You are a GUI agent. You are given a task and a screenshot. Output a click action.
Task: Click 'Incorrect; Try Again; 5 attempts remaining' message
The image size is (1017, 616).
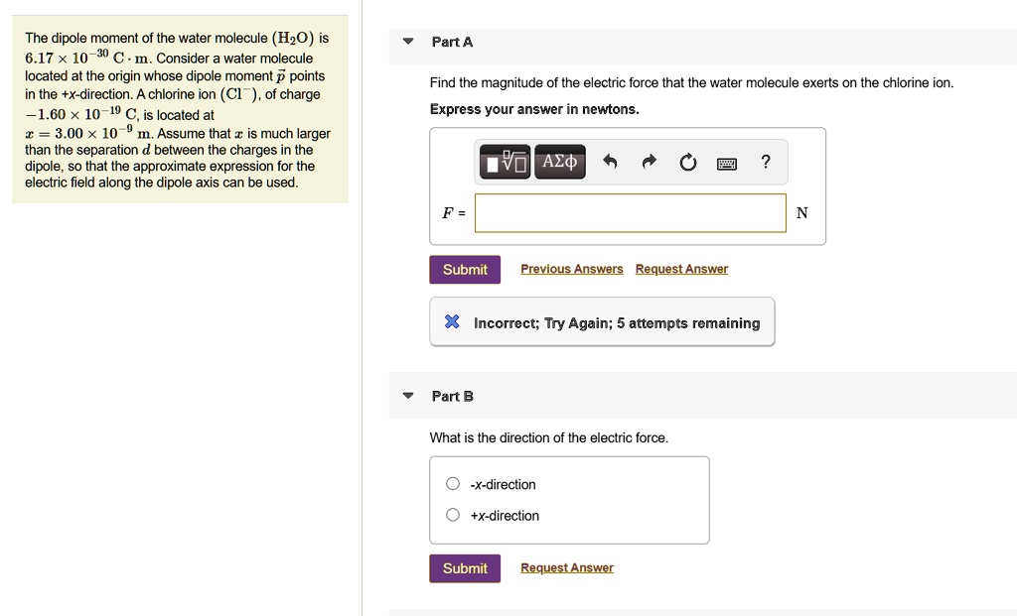[x=617, y=323]
